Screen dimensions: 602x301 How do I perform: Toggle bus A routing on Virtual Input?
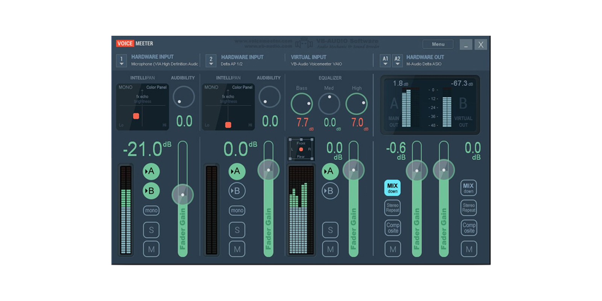pos(330,171)
